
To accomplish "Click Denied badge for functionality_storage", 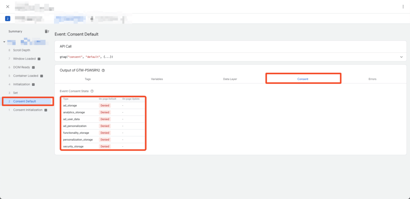I will coord(105,133).
